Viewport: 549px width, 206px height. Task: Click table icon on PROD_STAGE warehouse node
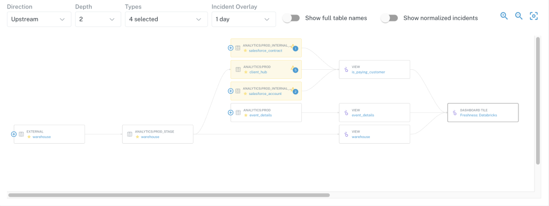[x=130, y=134]
